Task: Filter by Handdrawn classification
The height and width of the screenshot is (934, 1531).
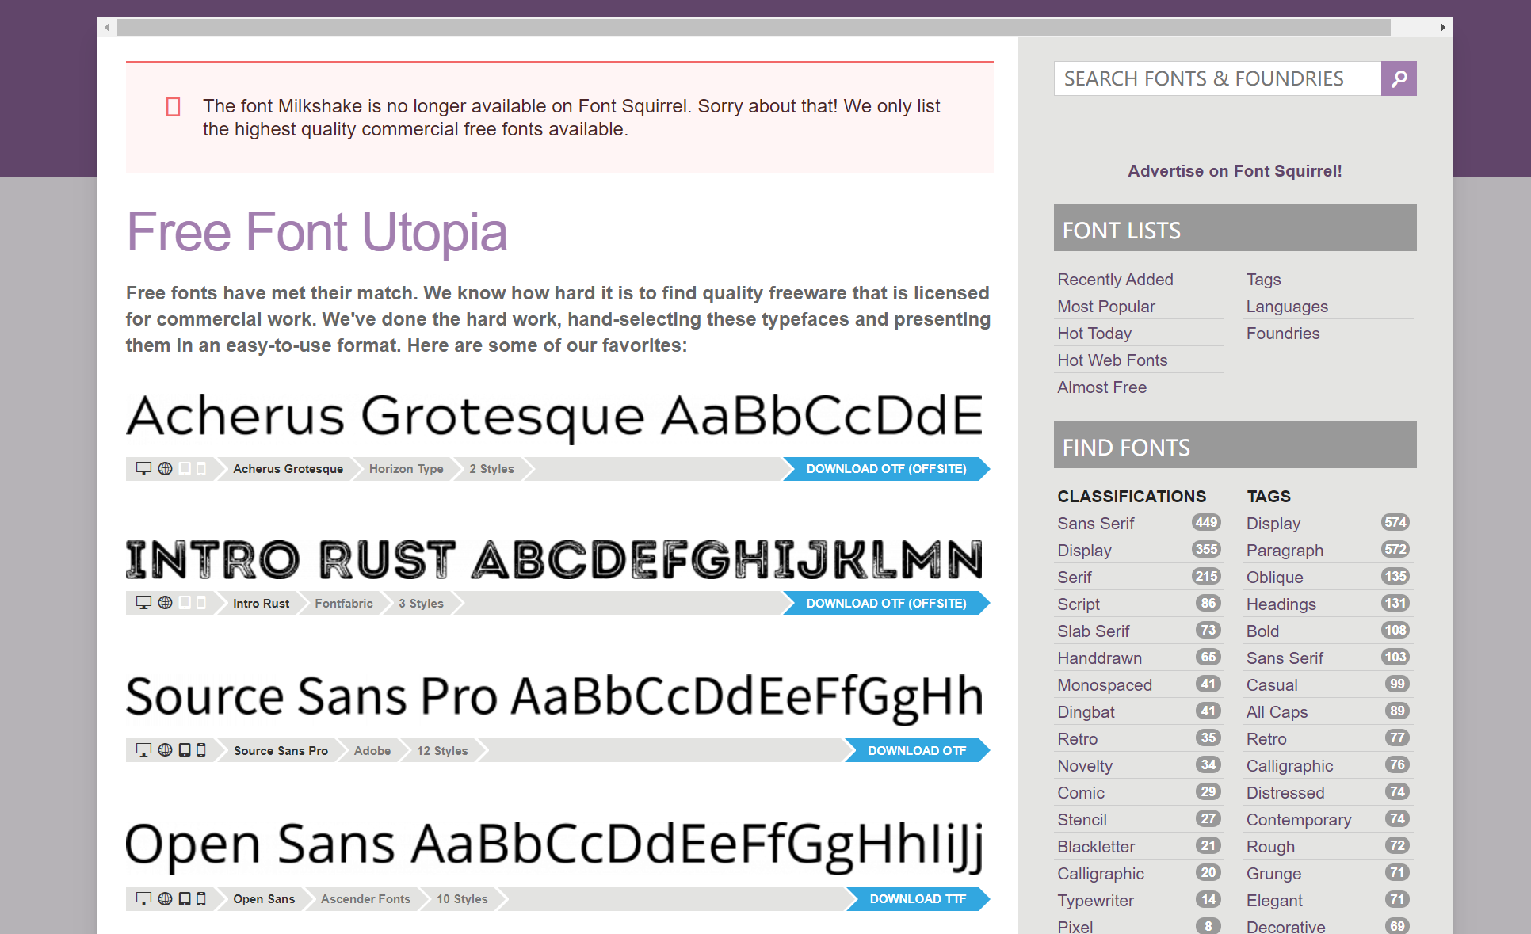Action: pos(1100,658)
